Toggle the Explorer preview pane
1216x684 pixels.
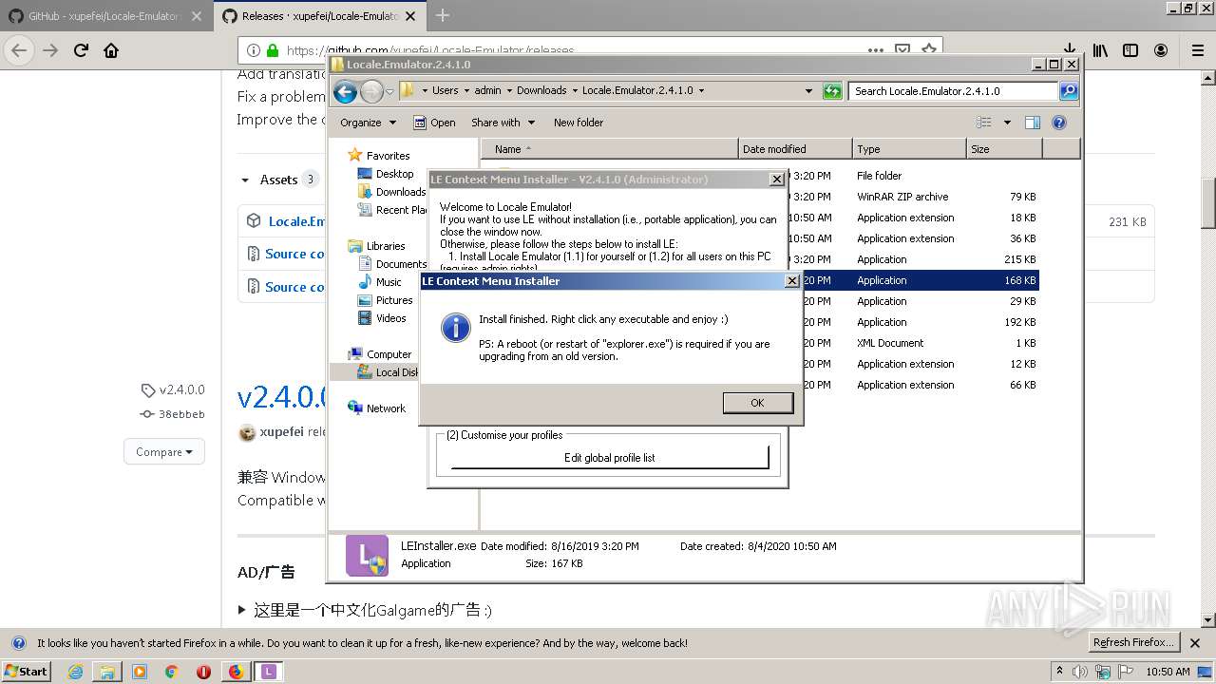click(1033, 123)
